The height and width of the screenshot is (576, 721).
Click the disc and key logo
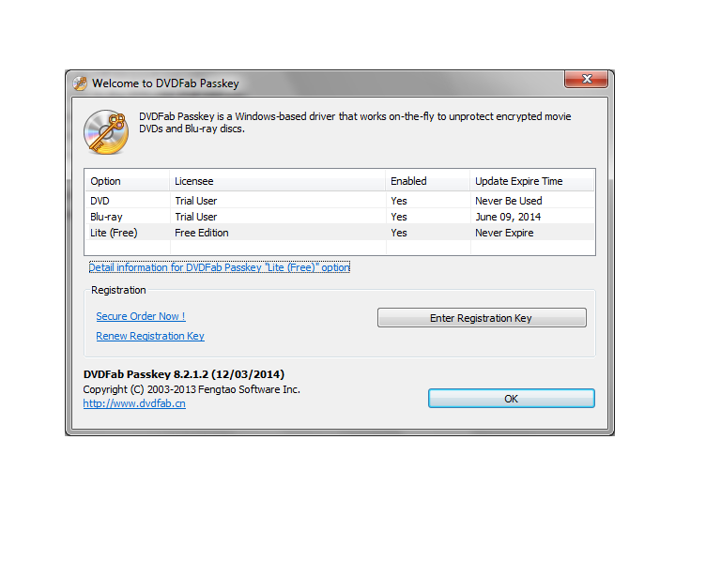coord(106,132)
